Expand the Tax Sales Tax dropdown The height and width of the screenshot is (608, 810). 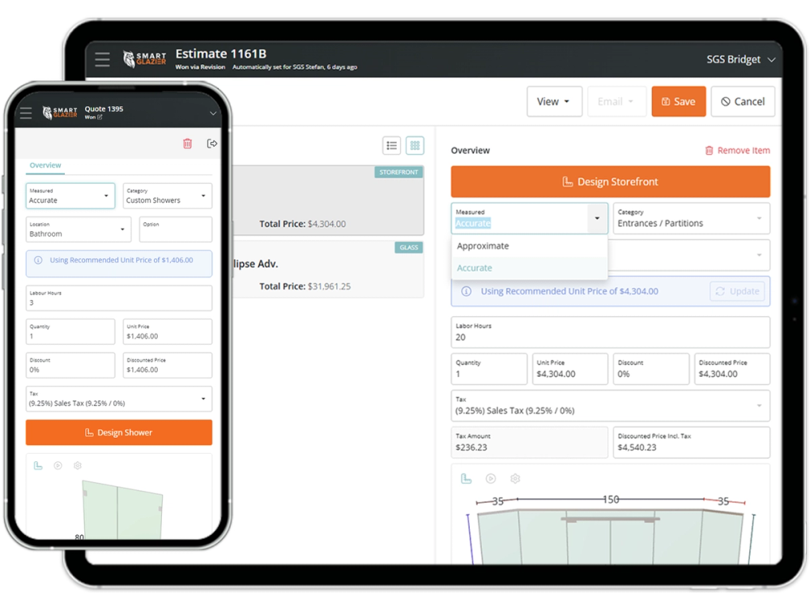[610, 405]
